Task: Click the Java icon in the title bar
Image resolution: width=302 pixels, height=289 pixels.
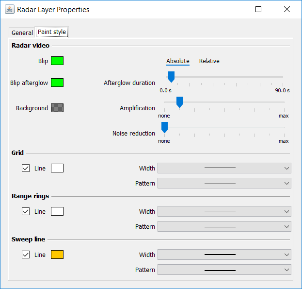Action: point(10,9)
